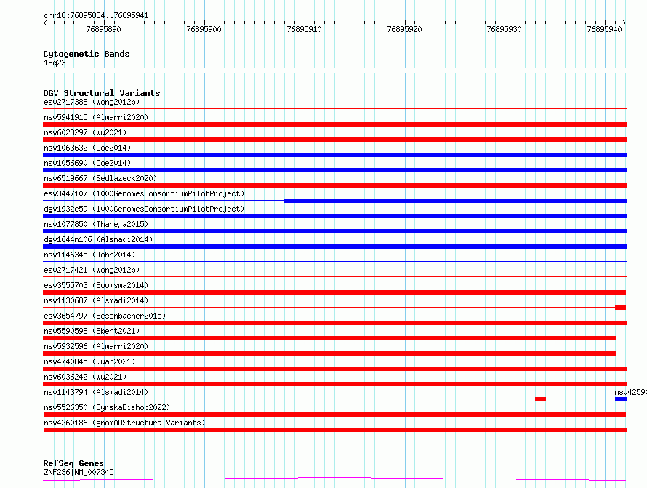Click dgv1644n106 (Alsmadi2014) variant label
Viewport: 647px width, 488px height.
[98, 239]
